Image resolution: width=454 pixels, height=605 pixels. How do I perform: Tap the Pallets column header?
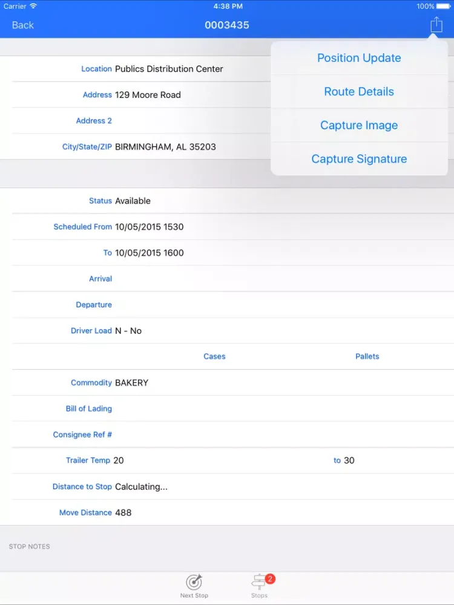[x=367, y=356]
